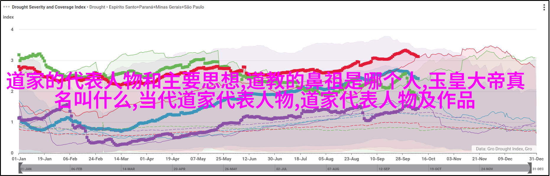Click the x-axis label 03-Nov
Viewport: 550px width, 176px height.
[454, 159]
